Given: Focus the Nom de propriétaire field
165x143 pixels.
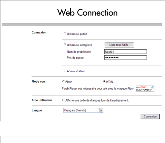Looking at the screenshot, I should [125, 52].
